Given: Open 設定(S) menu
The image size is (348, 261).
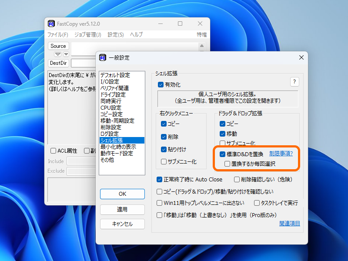Looking at the screenshot, I should coord(116,35).
